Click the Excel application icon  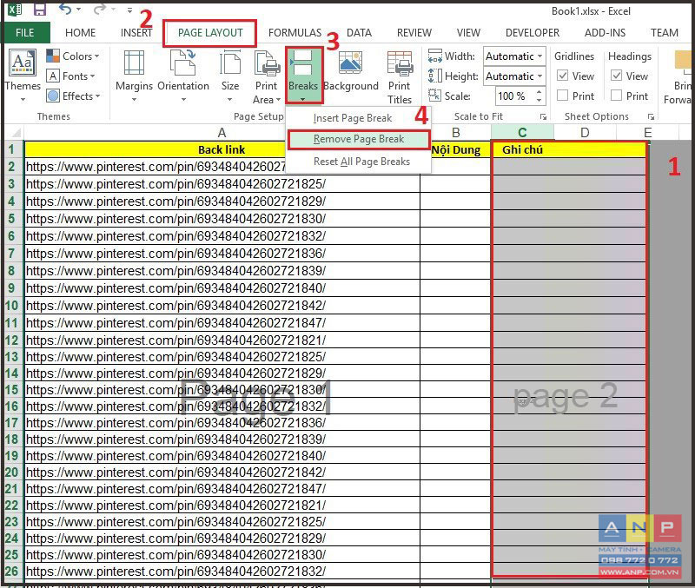point(15,10)
